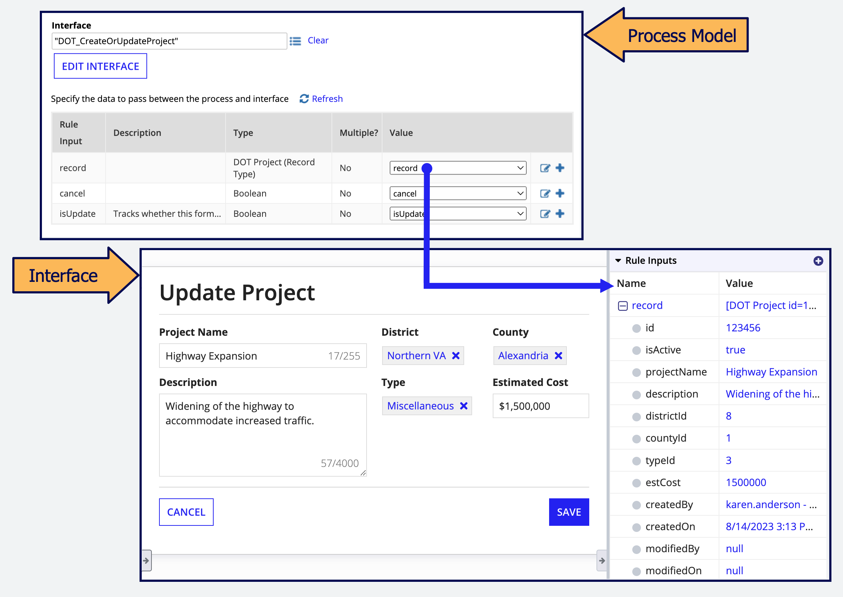
Task: Click the Project Name text field
Action: click(x=263, y=356)
